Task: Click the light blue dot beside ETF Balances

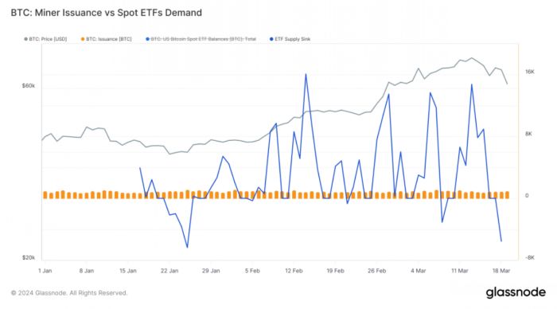Action: point(148,39)
